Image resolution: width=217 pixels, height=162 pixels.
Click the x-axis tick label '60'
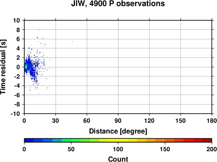pos(87,121)
